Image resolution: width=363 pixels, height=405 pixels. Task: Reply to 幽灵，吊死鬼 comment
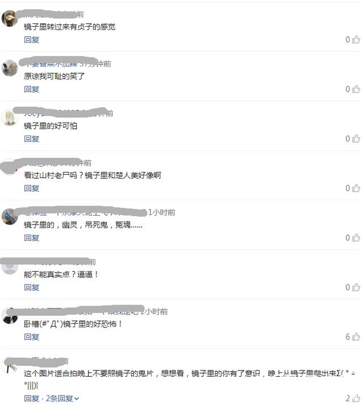click(x=32, y=238)
